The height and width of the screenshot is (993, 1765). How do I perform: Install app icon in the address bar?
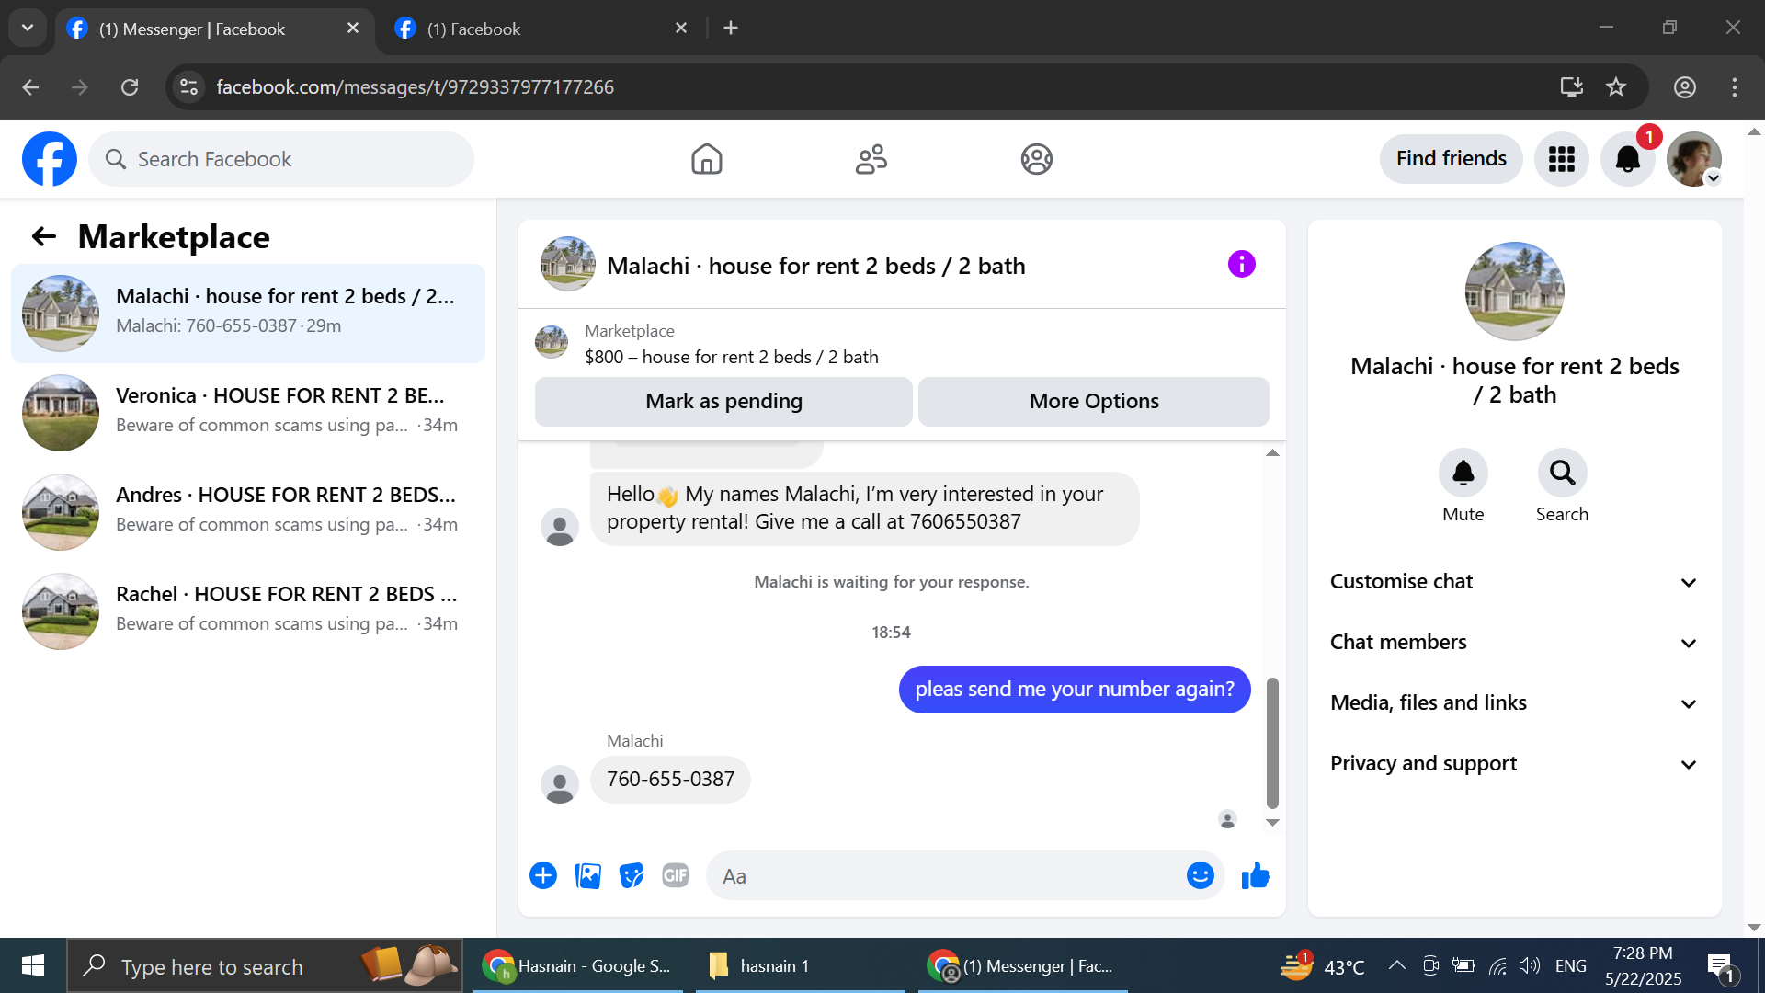1571,86
